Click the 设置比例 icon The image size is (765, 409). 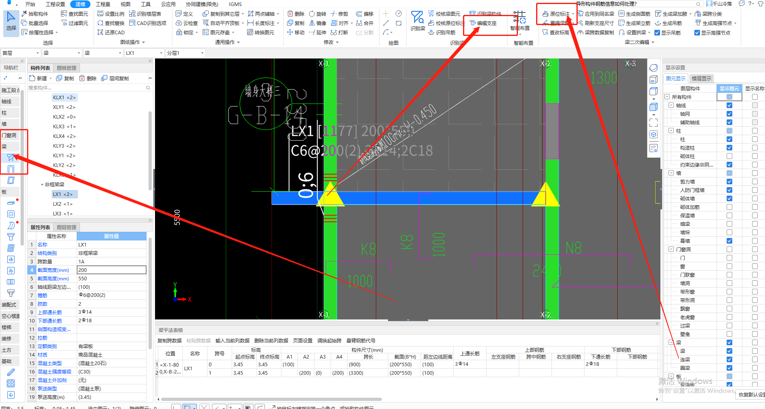tap(101, 14)
